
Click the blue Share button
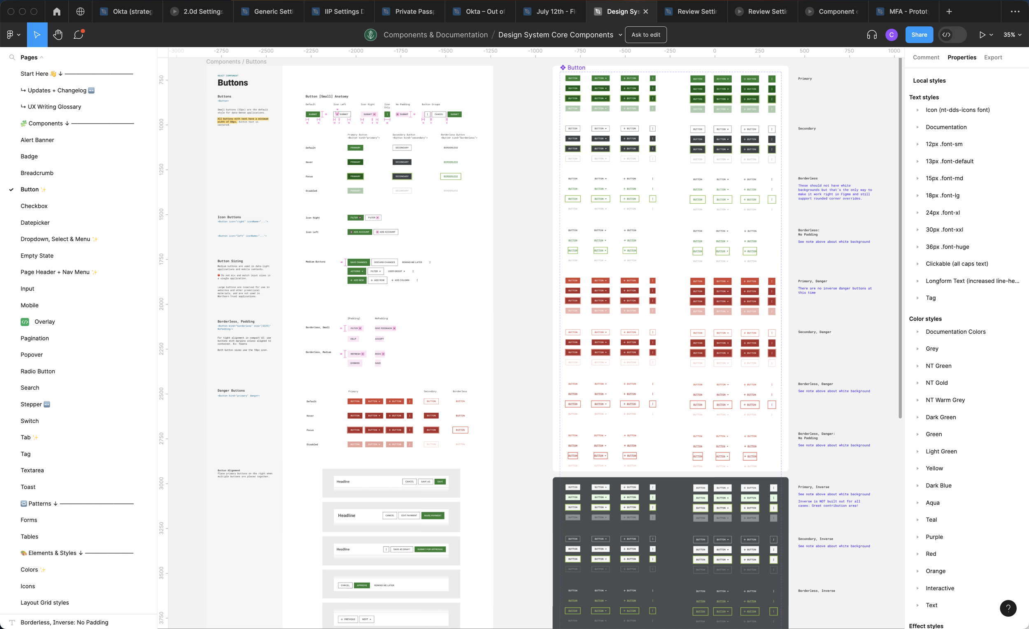click(x=919, y=35)
